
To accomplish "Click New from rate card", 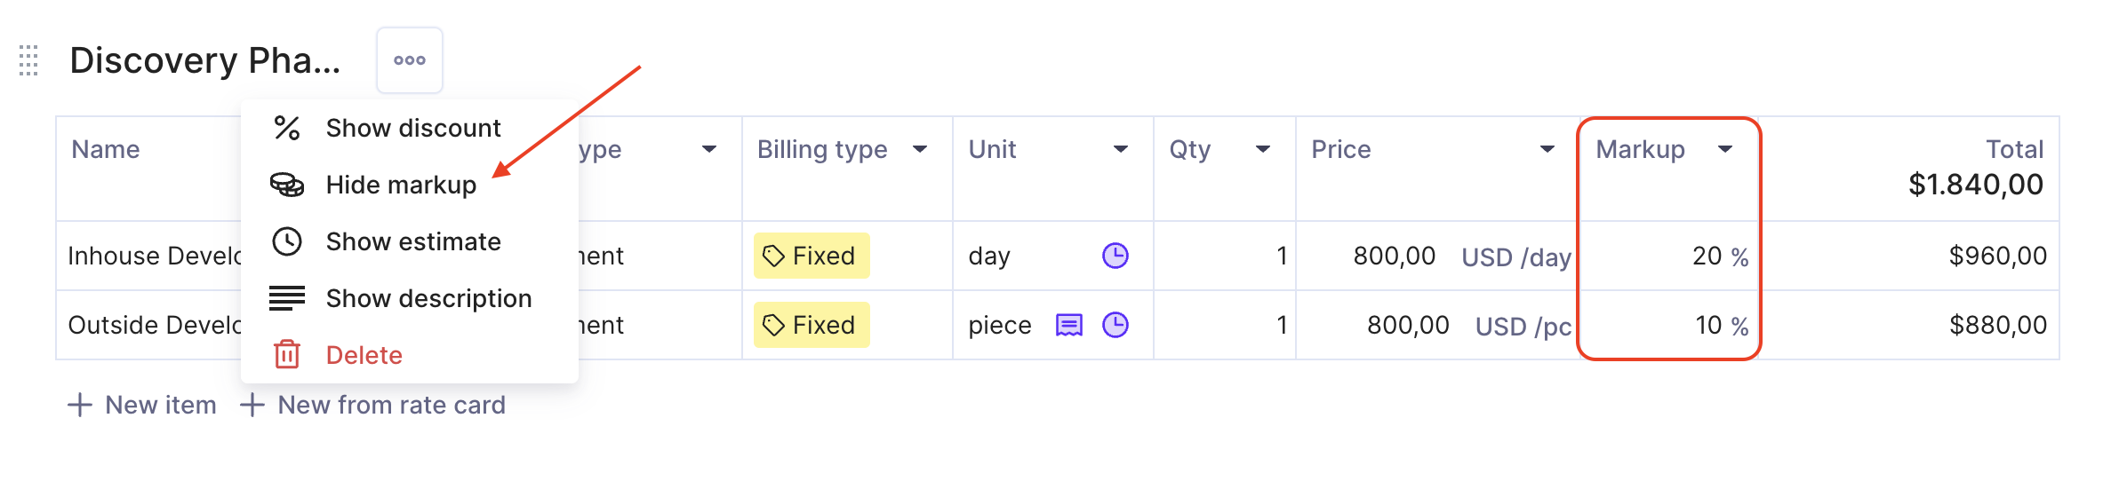I will click(x=372, y=405).
